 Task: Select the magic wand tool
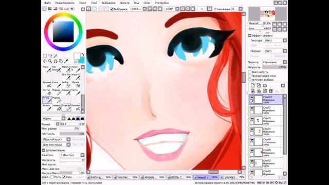[56, 56]
